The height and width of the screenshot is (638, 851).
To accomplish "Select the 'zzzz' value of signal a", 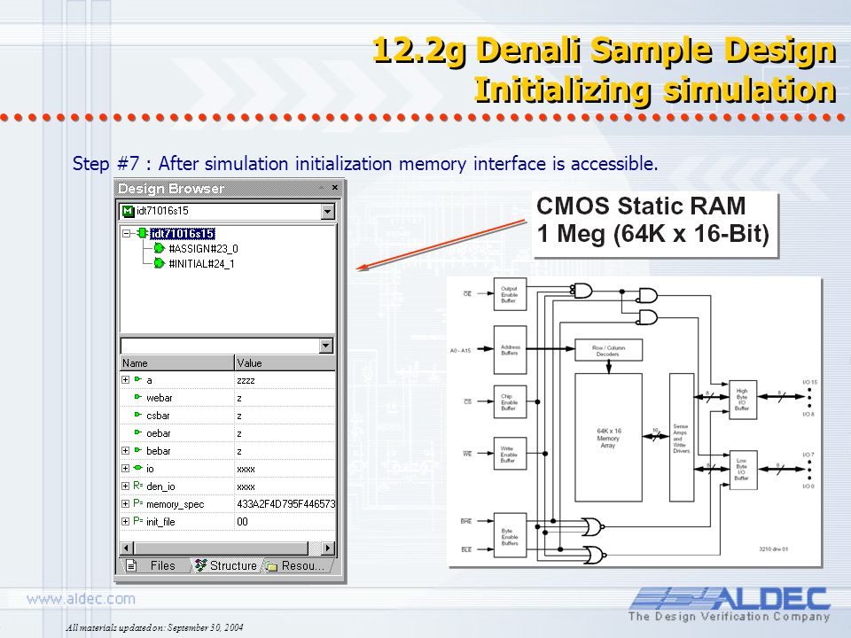I will 246,380.
